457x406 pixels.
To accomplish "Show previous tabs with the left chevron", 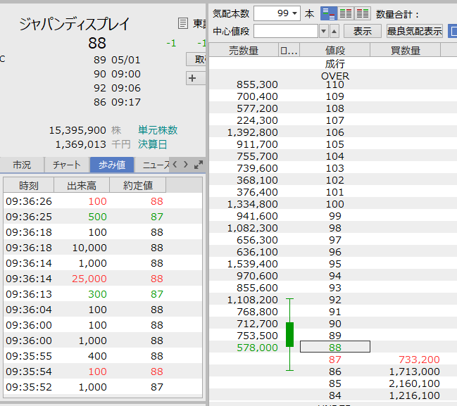I will pos(175,164).
